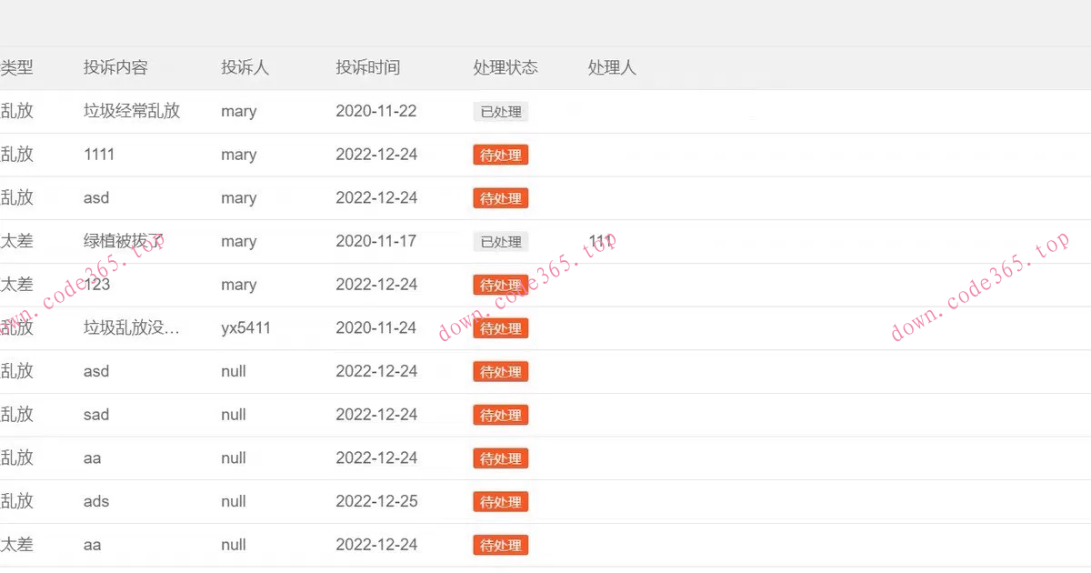Select complaint content ads
The width and height of the screenshot is (1091, 573).
96,501
